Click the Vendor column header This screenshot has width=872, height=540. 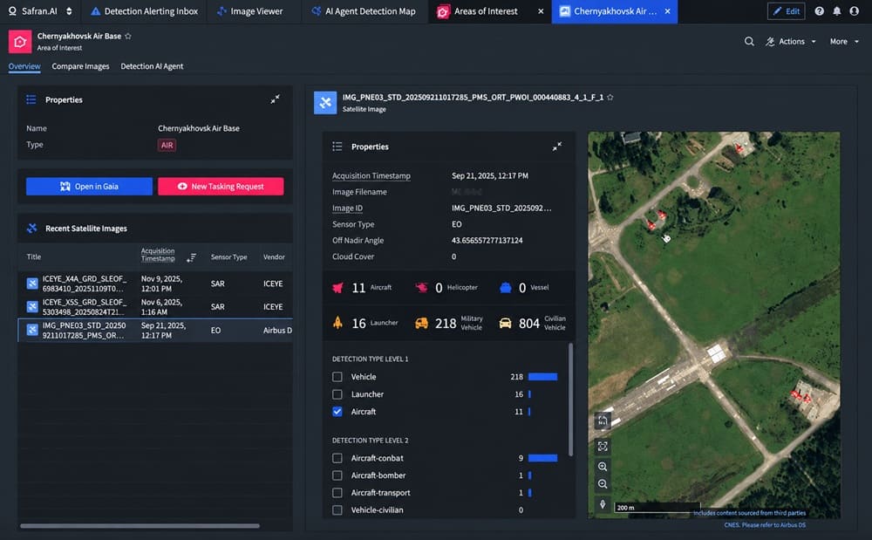(274, 257)
